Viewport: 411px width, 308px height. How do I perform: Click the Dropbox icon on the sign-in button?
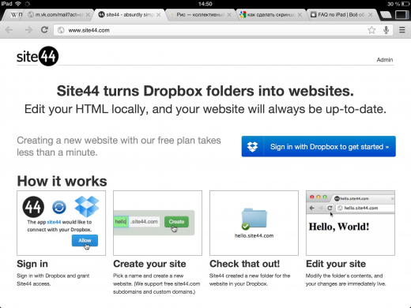(252, 146)
